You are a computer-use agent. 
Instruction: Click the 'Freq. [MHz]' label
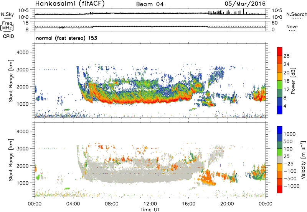coord(8,26)
